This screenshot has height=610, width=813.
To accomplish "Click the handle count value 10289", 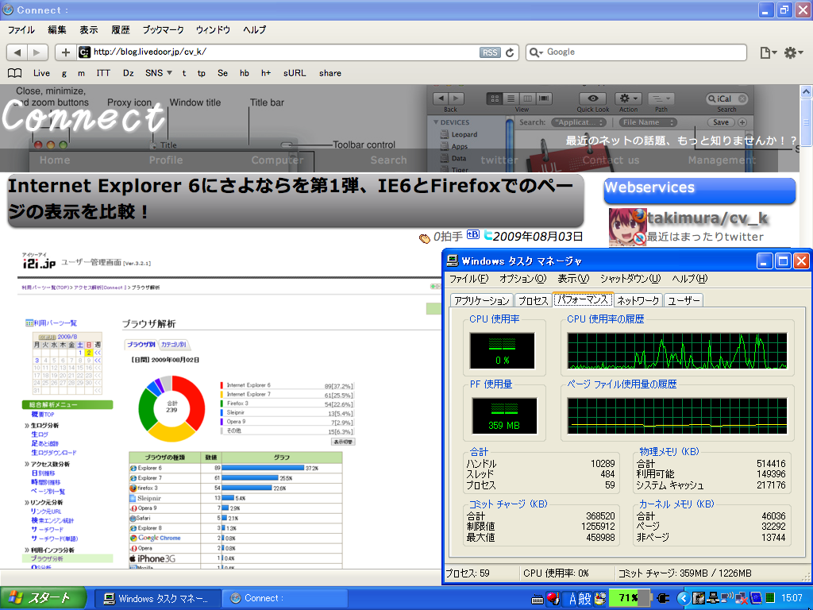I will [603, 463].
